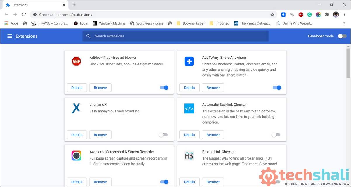Click the browser forward arrow
Screen dimensions: 351x187
15,15
